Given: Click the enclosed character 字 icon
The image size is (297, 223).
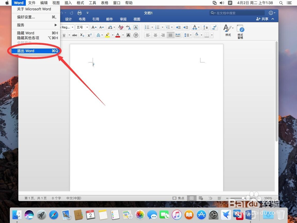Looking at the screenshot, I should tap(136, 35).
